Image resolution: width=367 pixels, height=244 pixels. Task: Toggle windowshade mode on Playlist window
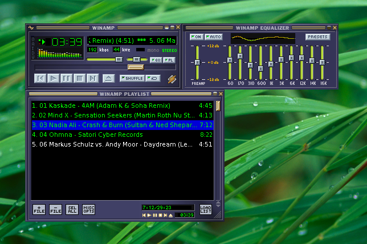pos(215,93)
